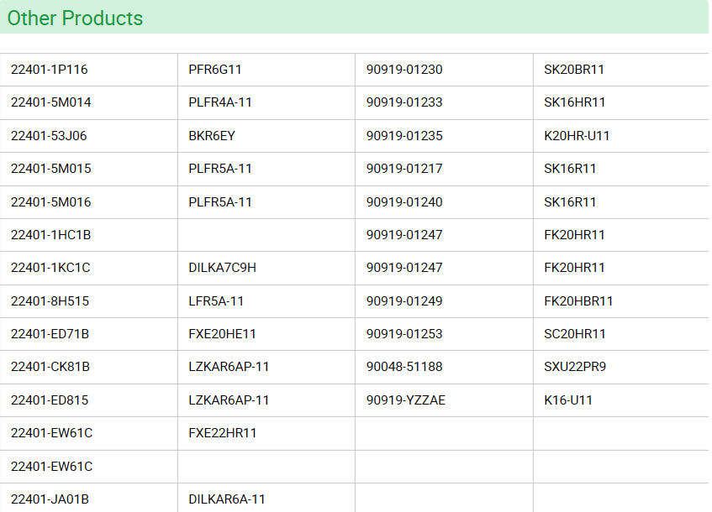
Task: Select the SK20BR11 entry
Action: click(x=574, y=70)
